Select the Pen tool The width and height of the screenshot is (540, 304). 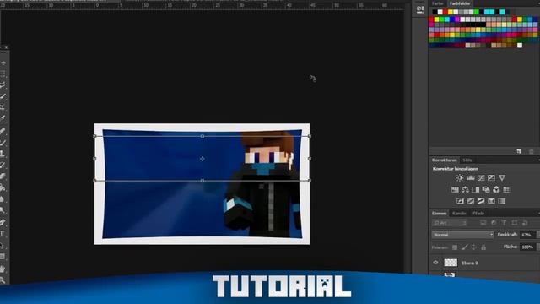pos(3,222)
